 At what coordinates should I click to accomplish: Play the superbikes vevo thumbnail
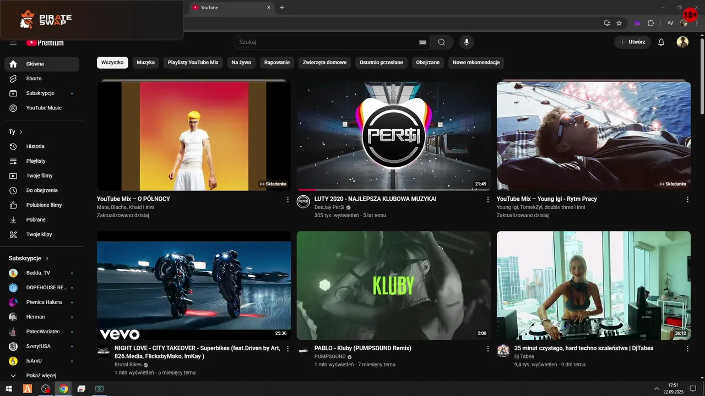(194, 285)
